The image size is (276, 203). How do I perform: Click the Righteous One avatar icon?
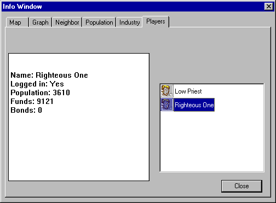click(167, 105)
